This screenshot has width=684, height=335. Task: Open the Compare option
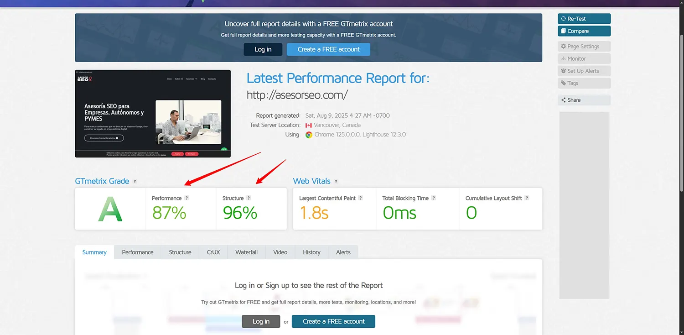coord(584,31)
